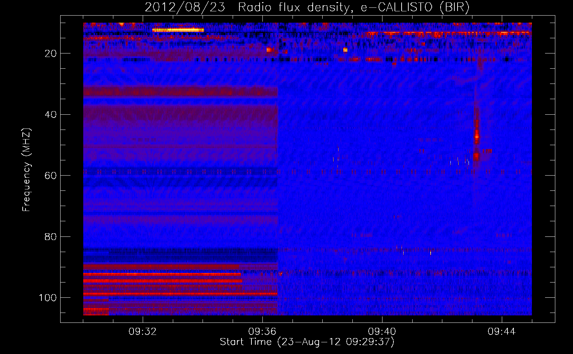Click the 100 frequency tick label
This screenshot has width=573, height=354.
[48, 298]
